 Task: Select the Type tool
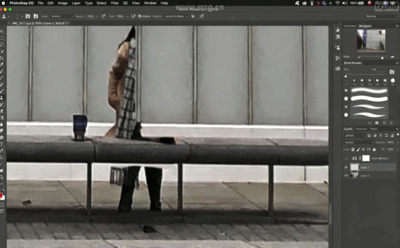(x=2, y=144)
